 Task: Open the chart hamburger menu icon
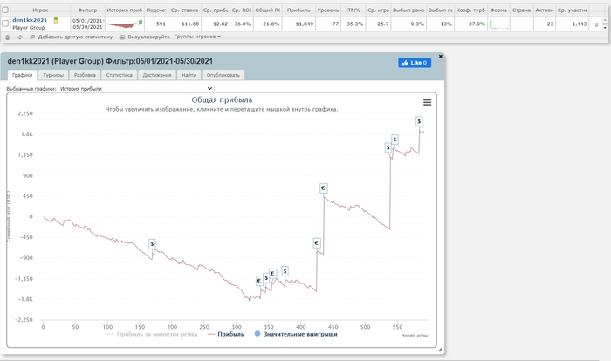click(x=427, y=102)
